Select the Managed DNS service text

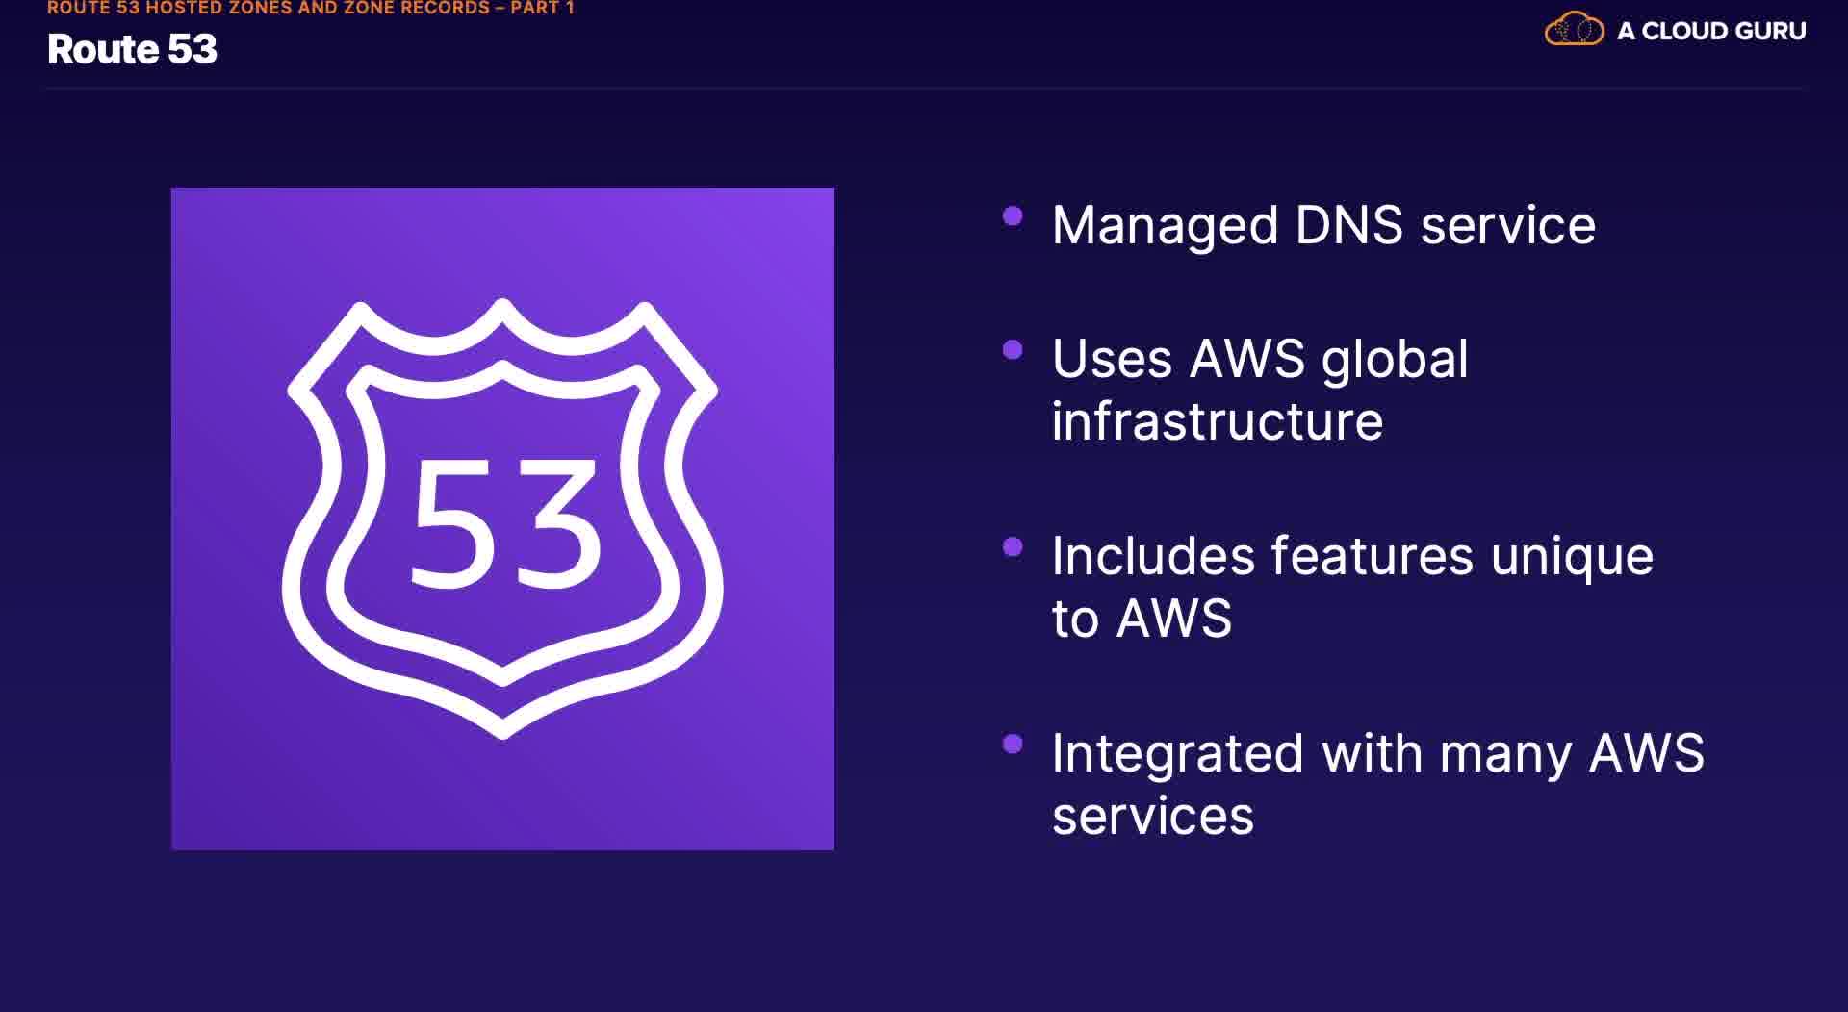point(1323,226)
